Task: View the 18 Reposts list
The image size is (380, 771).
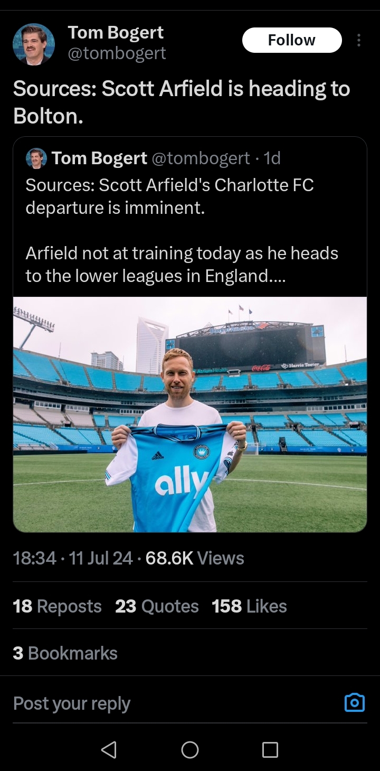Action: [x=57, y=606]
